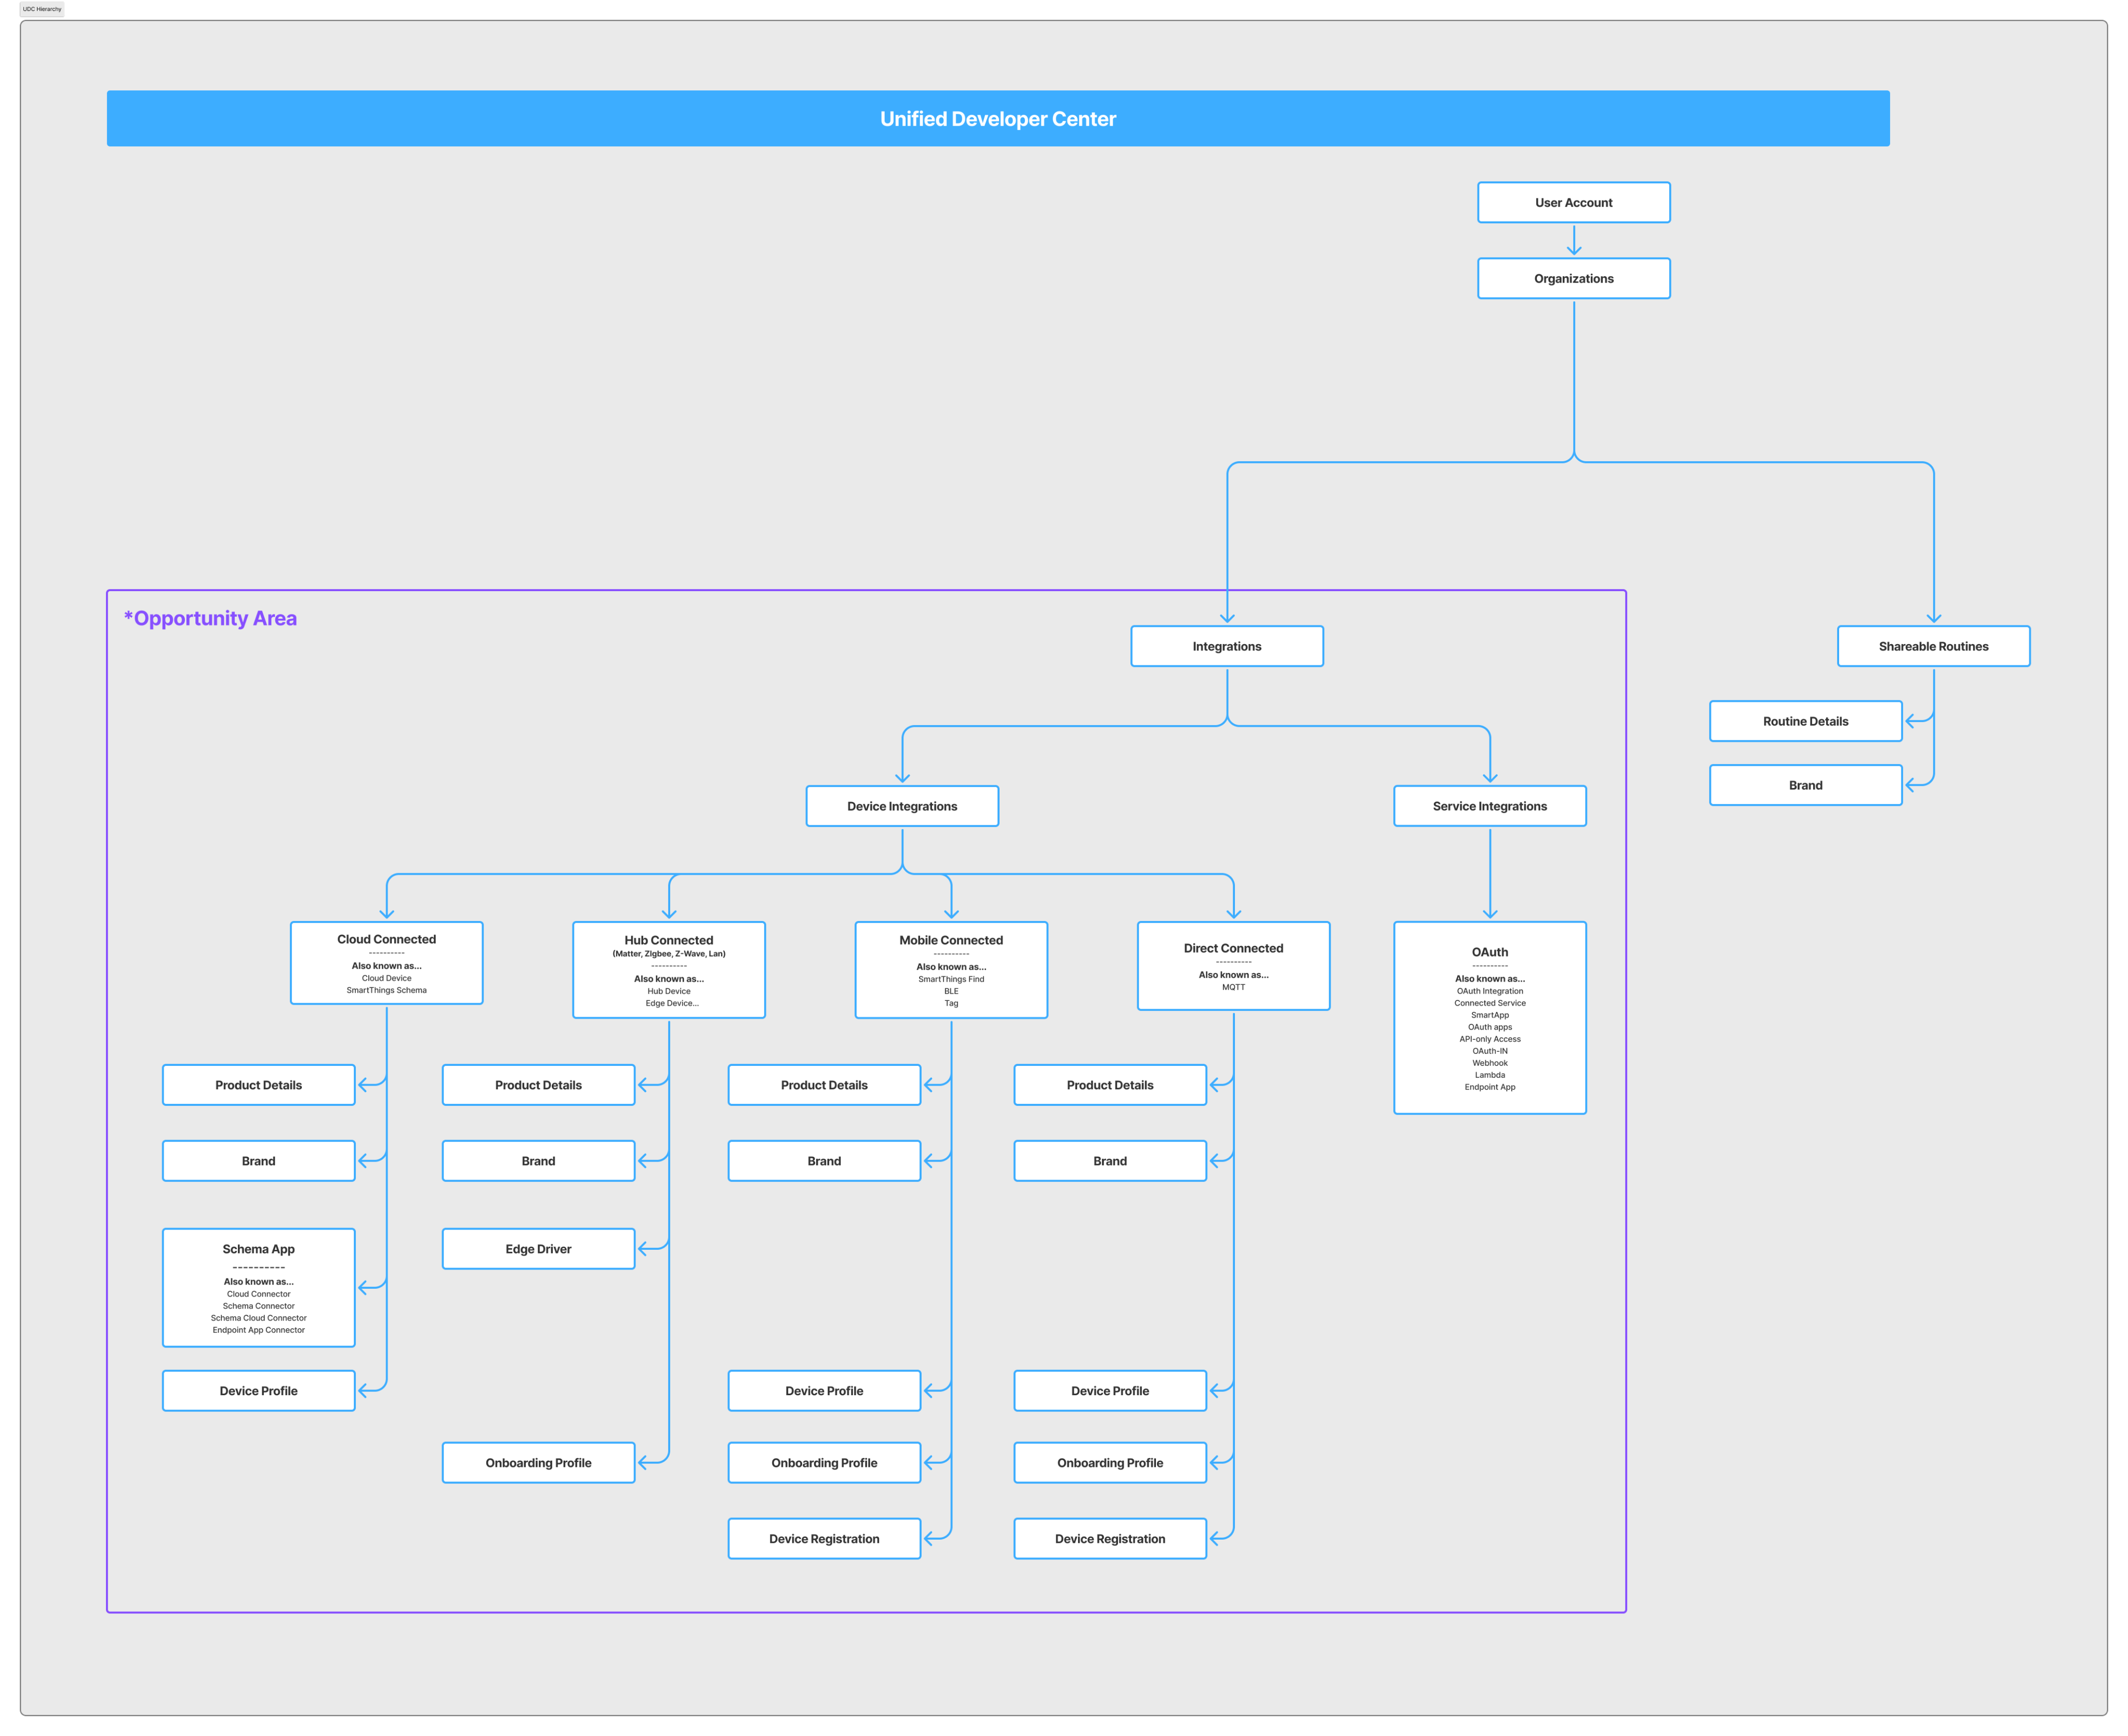The image size is (2128, 1736).
Task: Click Onboarding Profile under Hub Connected
Action: (x=538, y=1462)
